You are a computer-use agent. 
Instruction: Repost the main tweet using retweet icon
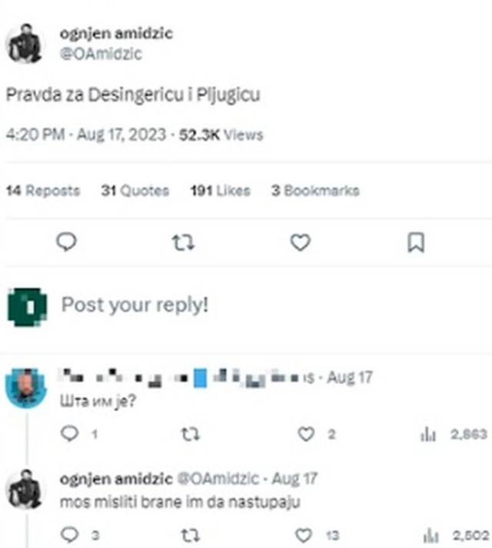pyautogui.click(x=183, y=243)
